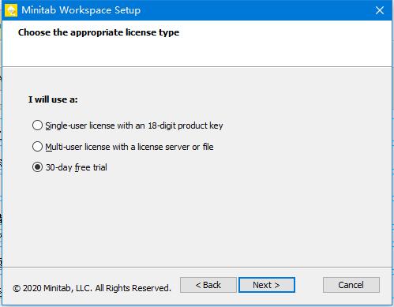Go back with the Back button

[x=208, y=285]
